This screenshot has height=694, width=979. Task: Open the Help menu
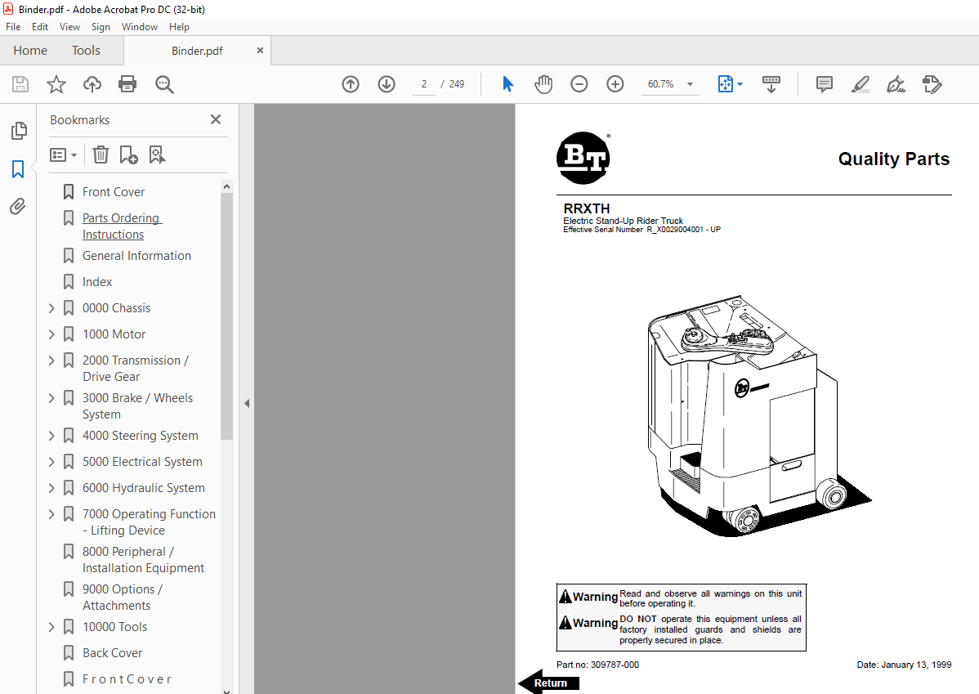point(179,27)
